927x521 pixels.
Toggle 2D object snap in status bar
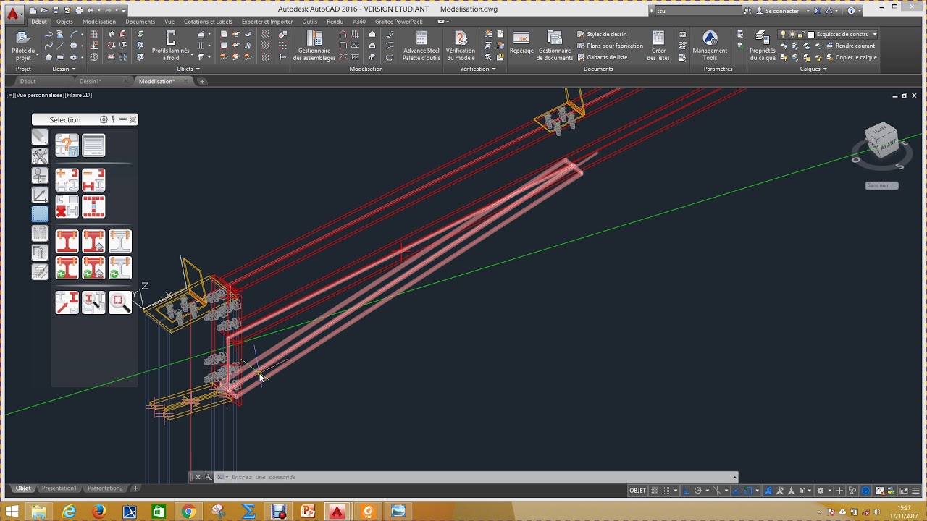point(748,490)
